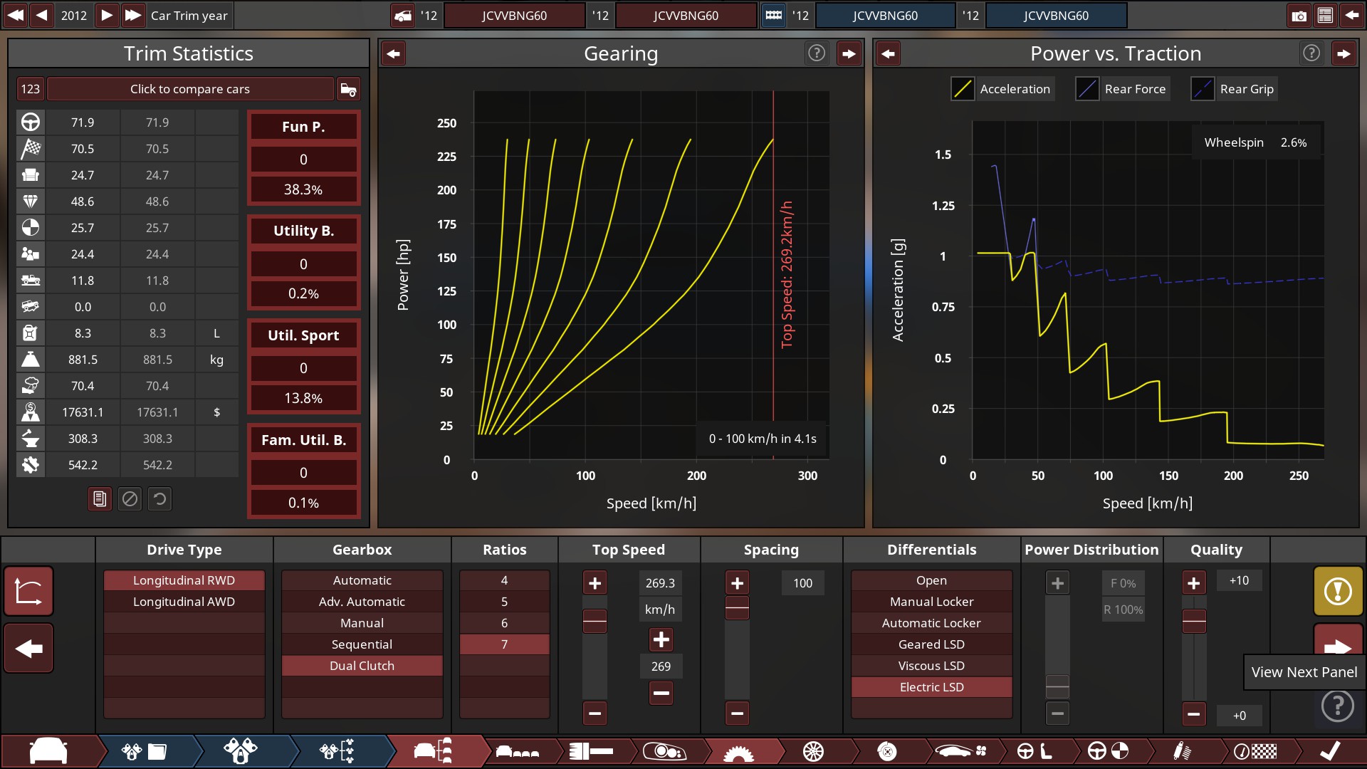Image resolution: width=1367 pixels, height=769 pixels.
Task: Click the warning exclamation yellow button
Action: pyautogui.click(x=1338, y=591)
